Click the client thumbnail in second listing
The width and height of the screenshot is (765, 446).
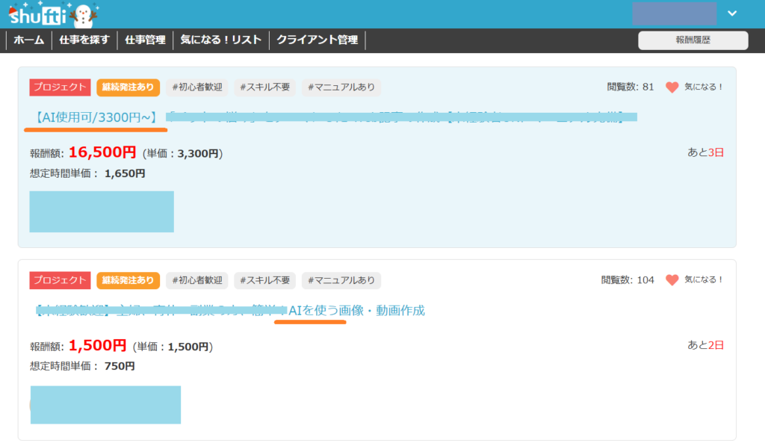point(105,405)
